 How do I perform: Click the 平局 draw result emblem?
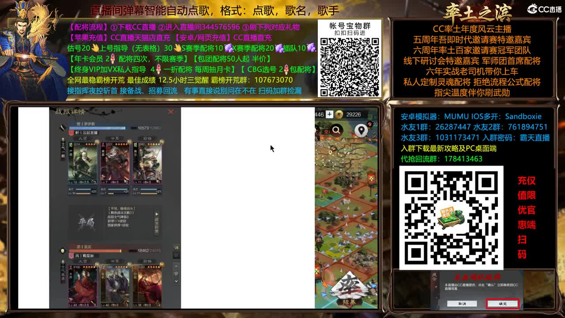(x=86, y=223)
